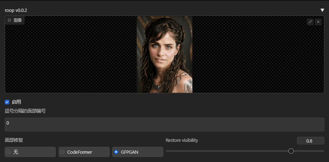Click the 面部修复 heading label
Image resolution: width=329 pixels, height=162 pixels.
[14, 140]
